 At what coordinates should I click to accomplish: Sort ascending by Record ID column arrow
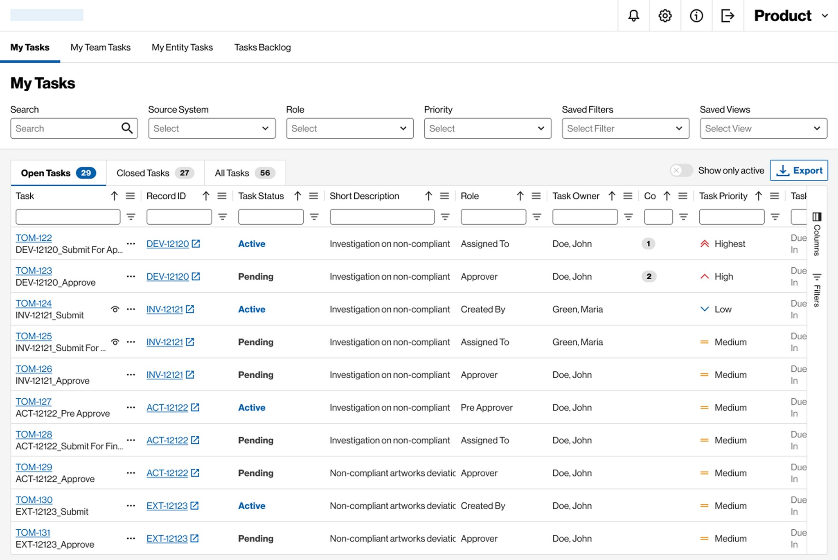point(206,196)
